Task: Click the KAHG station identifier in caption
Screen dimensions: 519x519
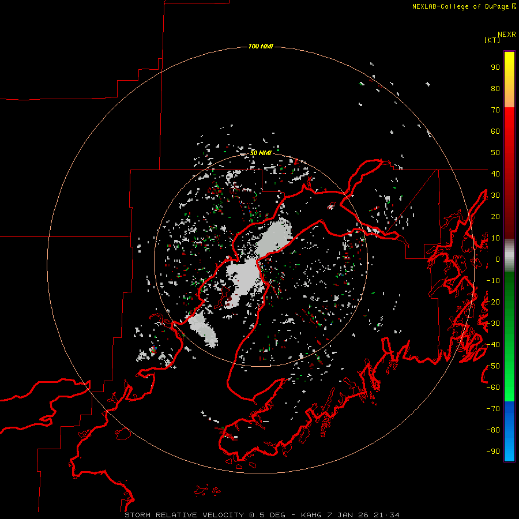Action: point(311,515)
